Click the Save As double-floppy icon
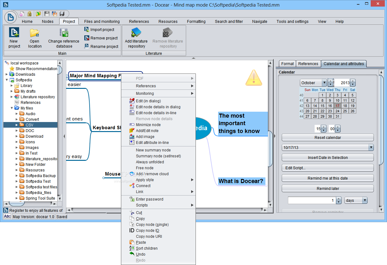387x265 pixels. click(55, 14)
